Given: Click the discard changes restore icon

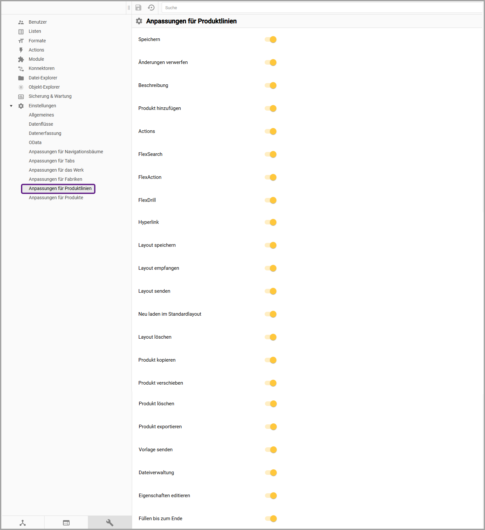Looking at the screenshot, I should point(151,8).
